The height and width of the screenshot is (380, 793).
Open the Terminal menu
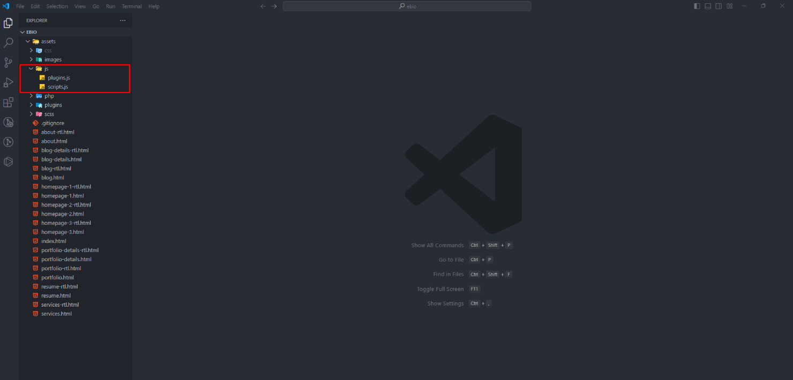click(132, 6)
